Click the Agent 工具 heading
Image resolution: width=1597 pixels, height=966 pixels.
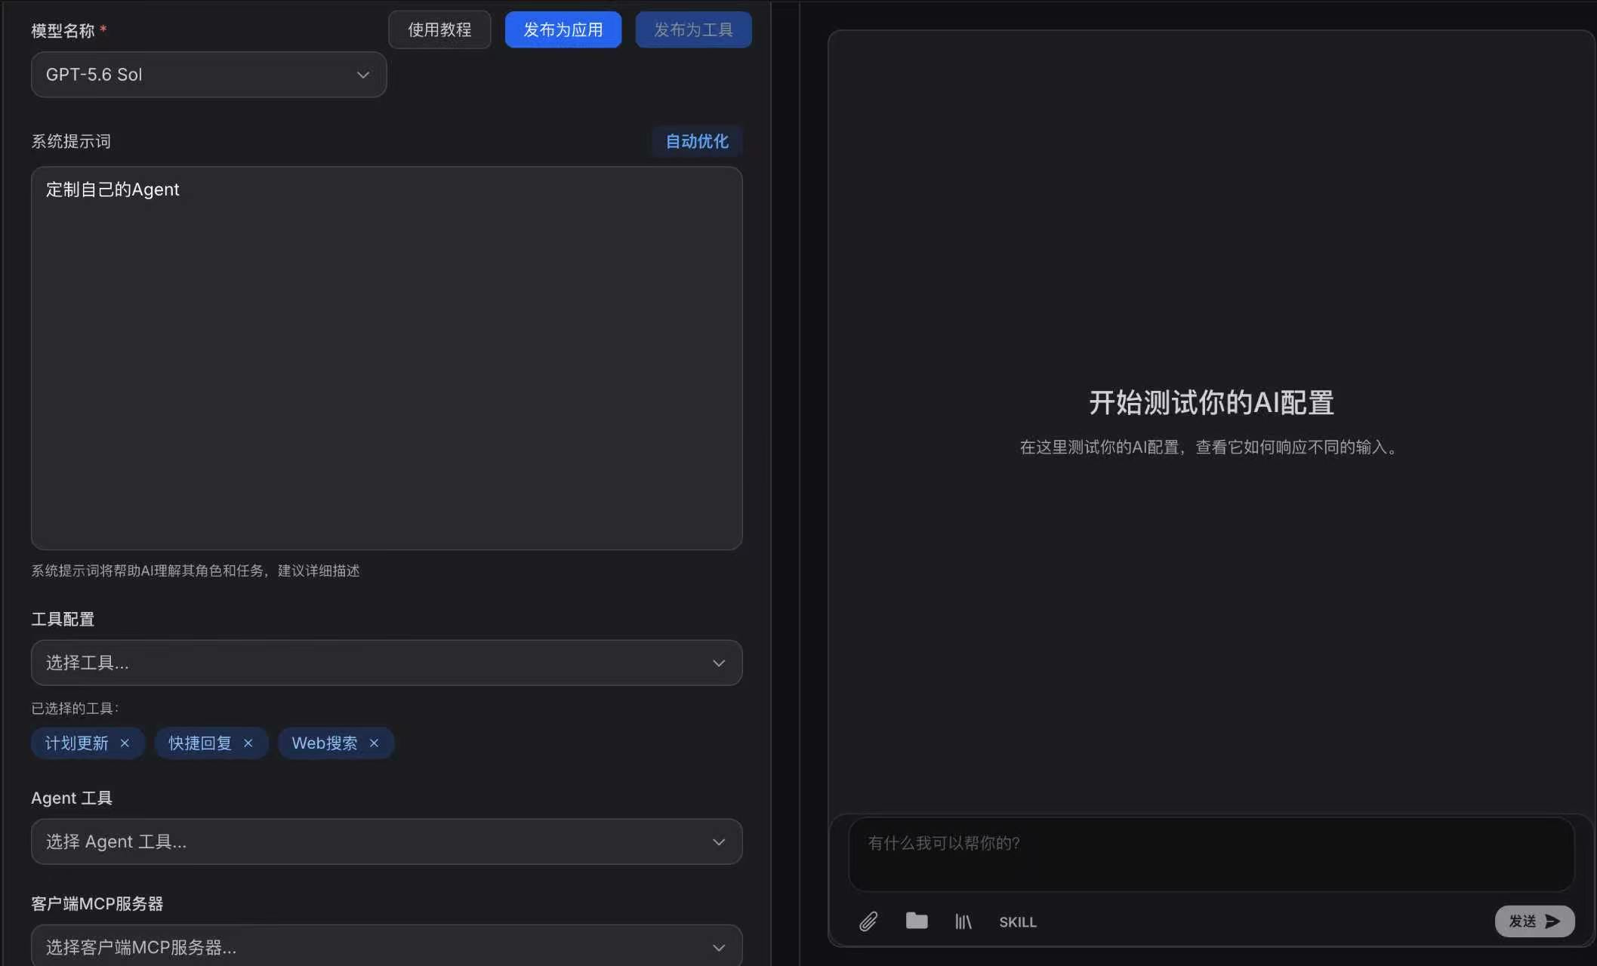coord(72,798)
